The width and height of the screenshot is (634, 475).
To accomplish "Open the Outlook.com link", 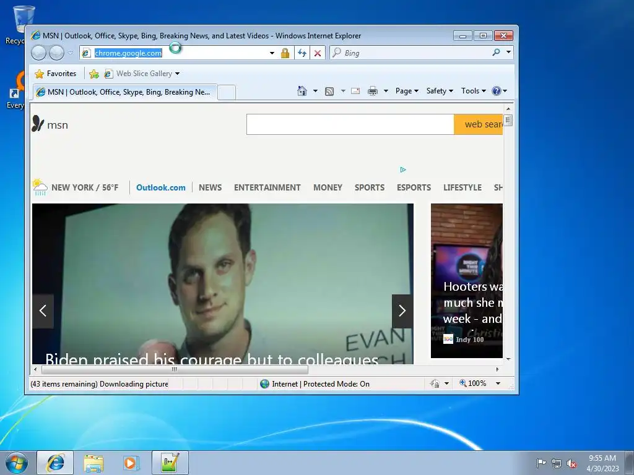I will 161,187.
